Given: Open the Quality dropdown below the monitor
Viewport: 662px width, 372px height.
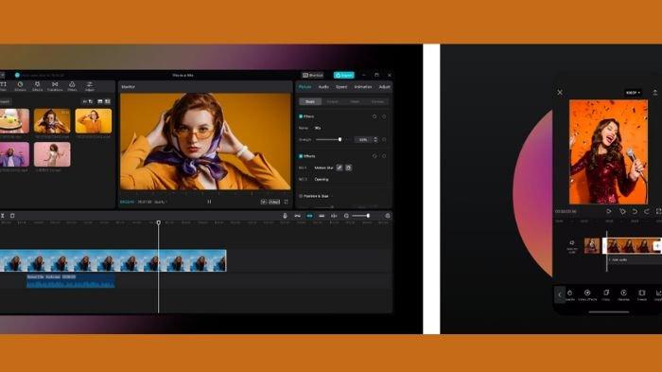Looking at the screenshot, I should (161, 202).
